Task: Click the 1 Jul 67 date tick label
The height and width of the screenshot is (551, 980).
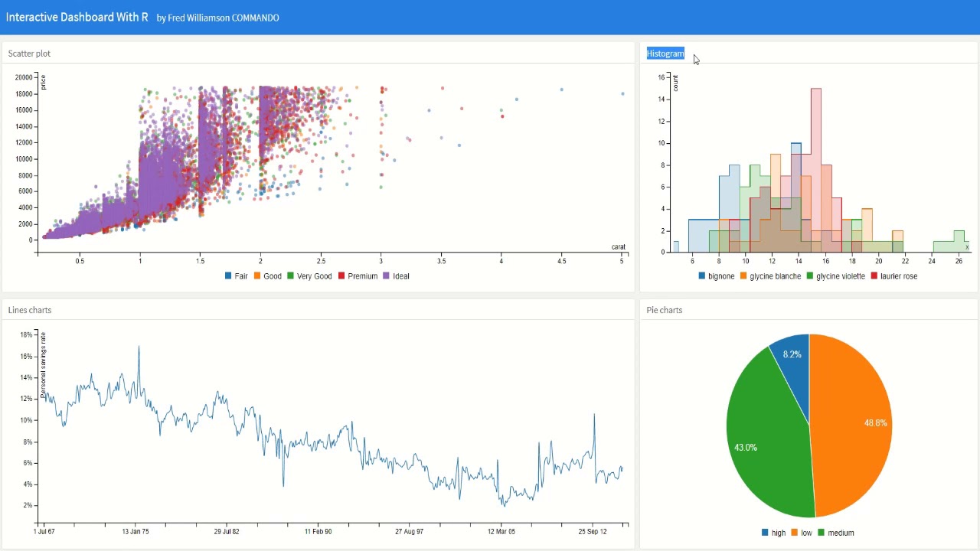Action: [x=44, y=531]
